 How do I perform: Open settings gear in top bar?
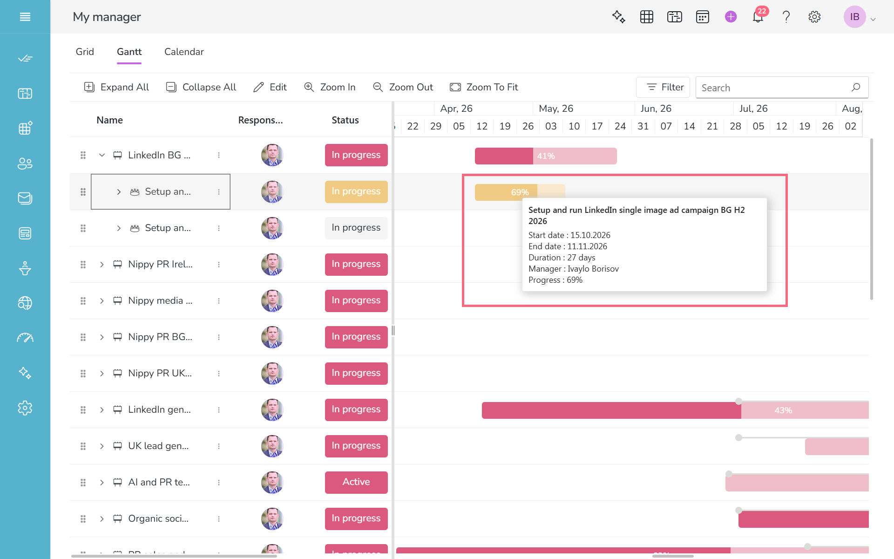(814, 17)
